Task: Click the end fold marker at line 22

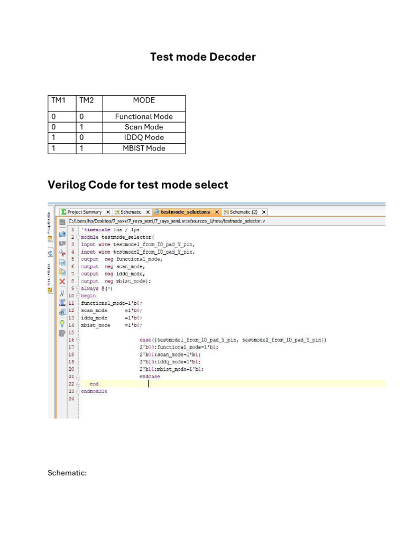Action: tap(78, 384)
